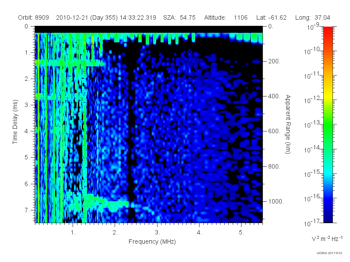The height and width of the screenshot is (262, 350).
Task: Click the '400.' apparent range tick label
Action: point(274,96)
